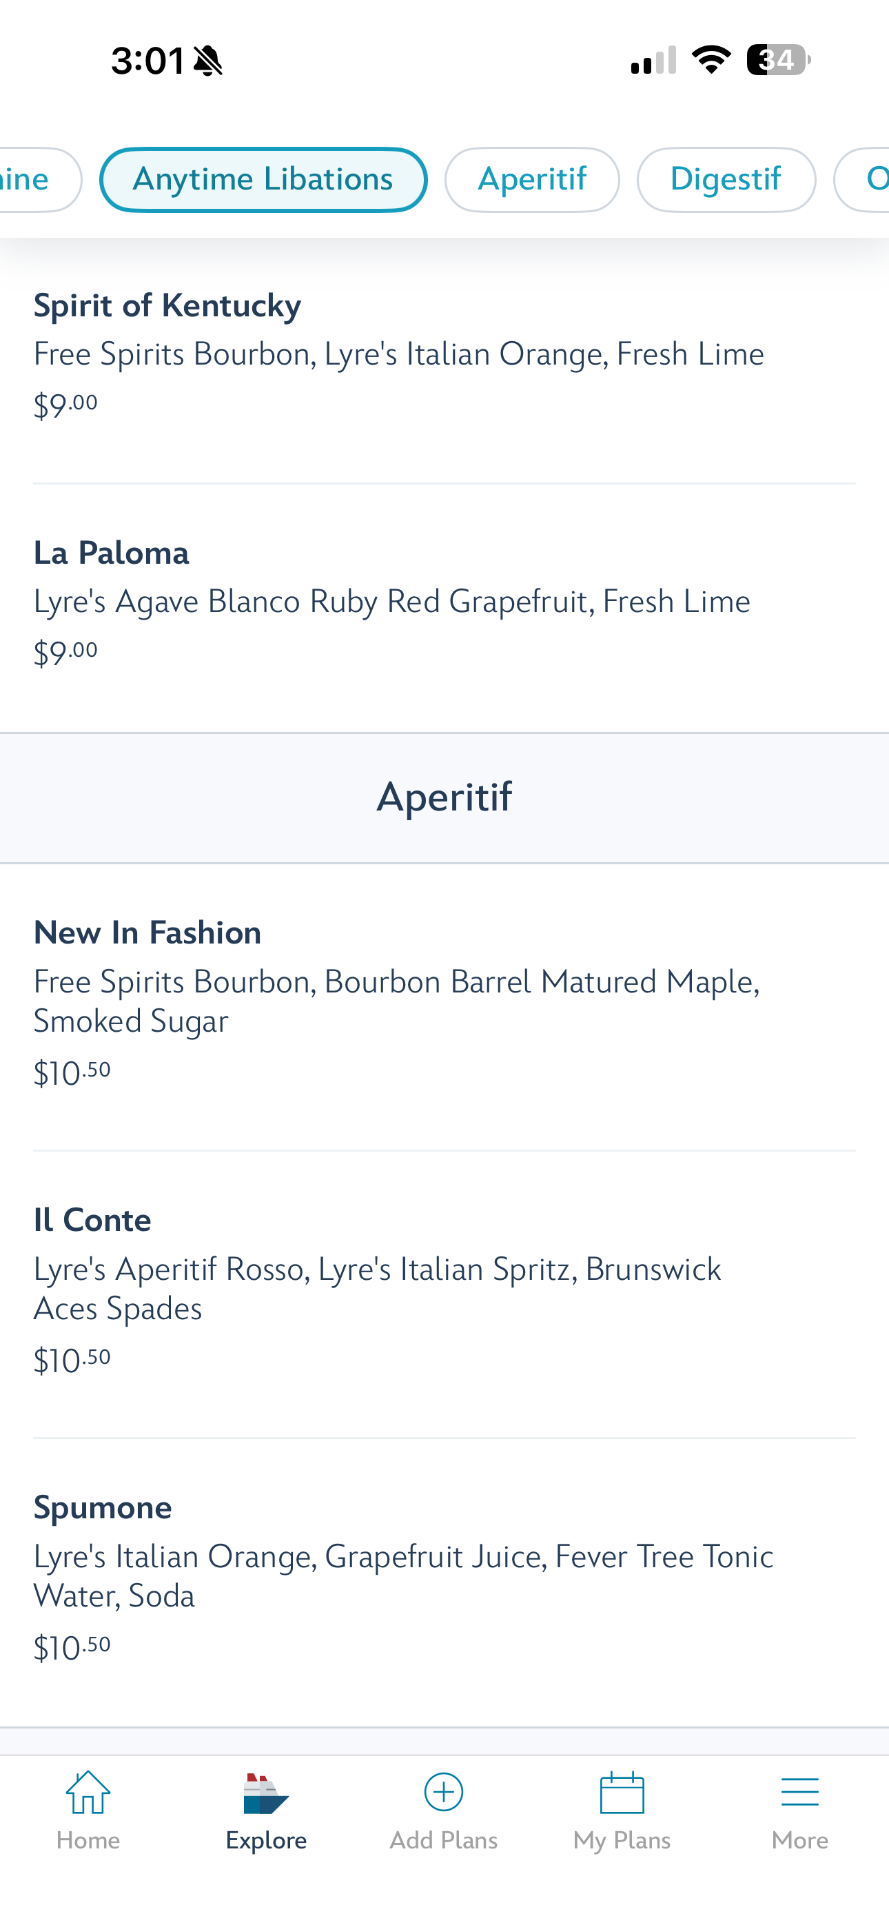The image size is (889, 1927).
Task: Select the Anytime Libations filter chip
Action: pyautogui.click(x=263, y=179)
